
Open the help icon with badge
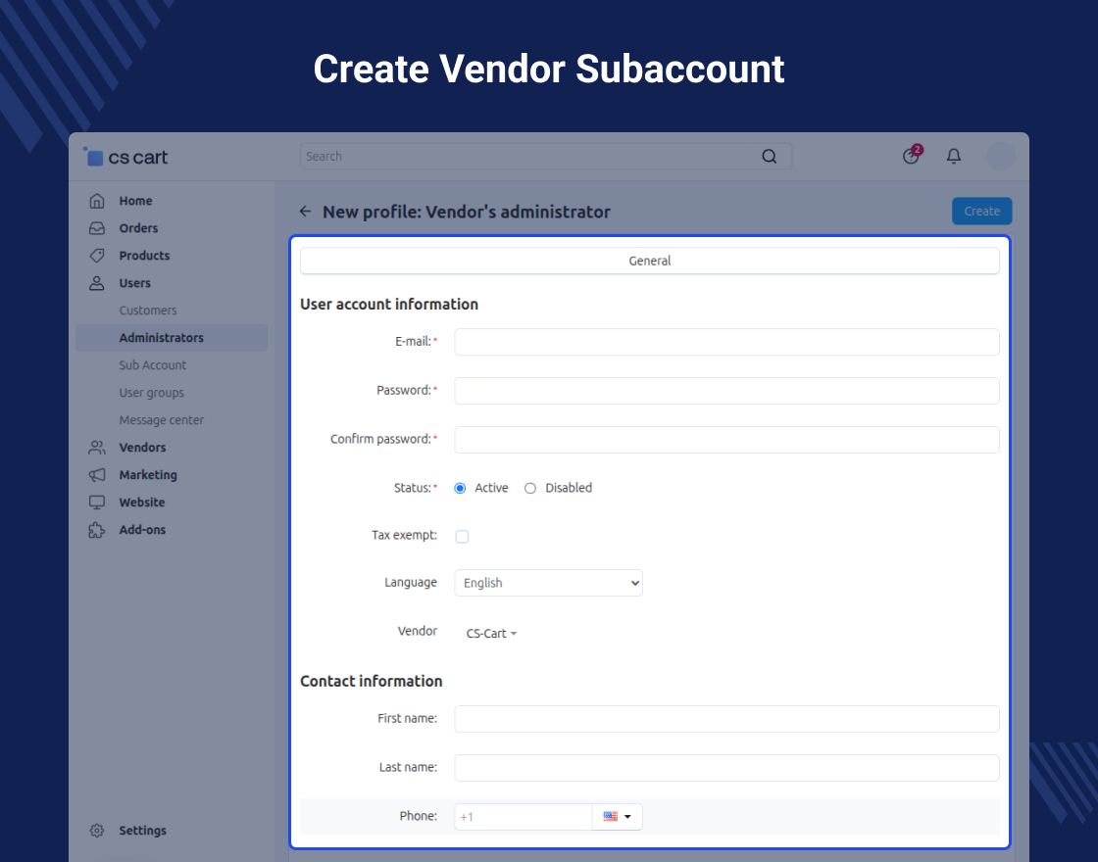(x=912, y=156)
